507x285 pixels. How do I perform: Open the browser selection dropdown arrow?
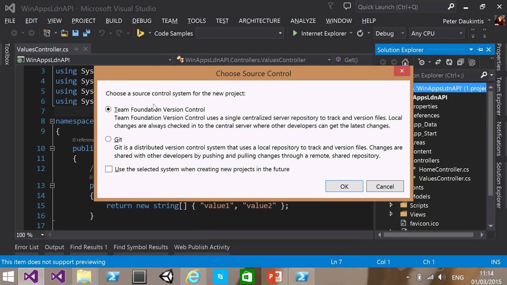click(351, 33)
